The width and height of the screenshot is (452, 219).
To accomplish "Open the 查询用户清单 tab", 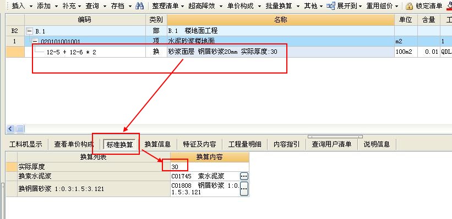I will tap(332, 144).
